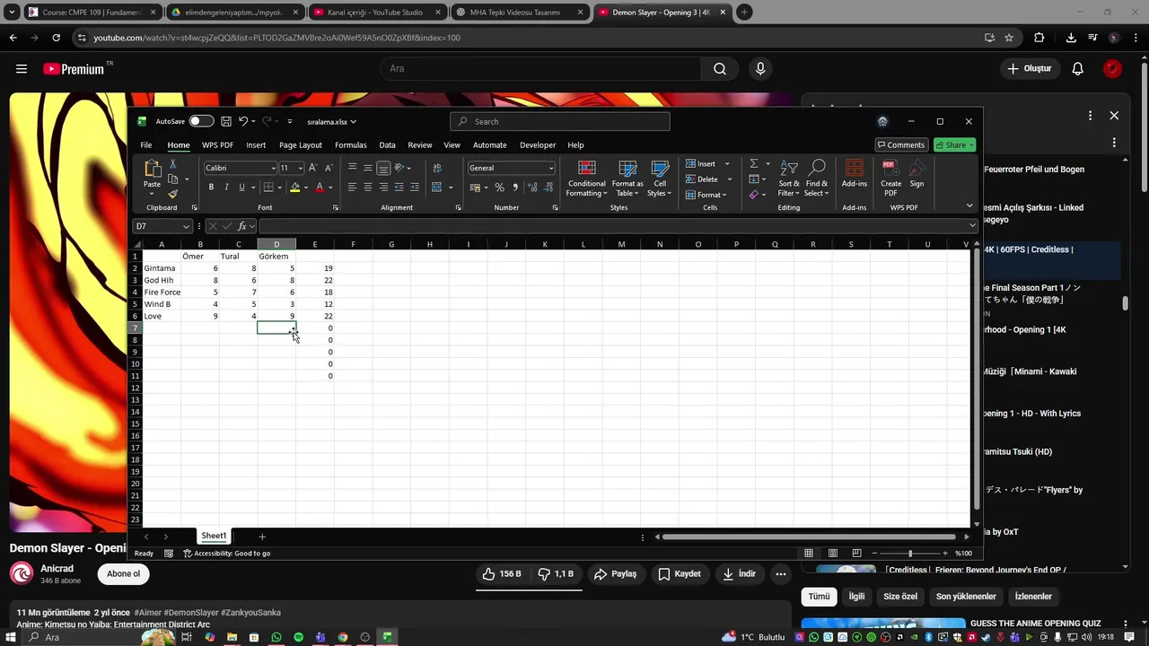The image size is (1149, 646).
Task: Click the Format Painter brush icon
Action: (173, 194)
